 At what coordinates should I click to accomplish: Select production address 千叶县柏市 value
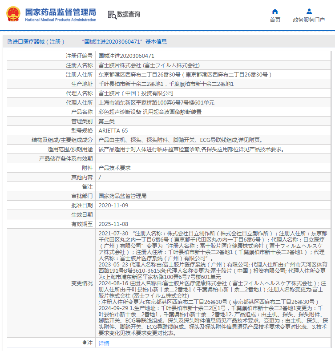point(166,84)
